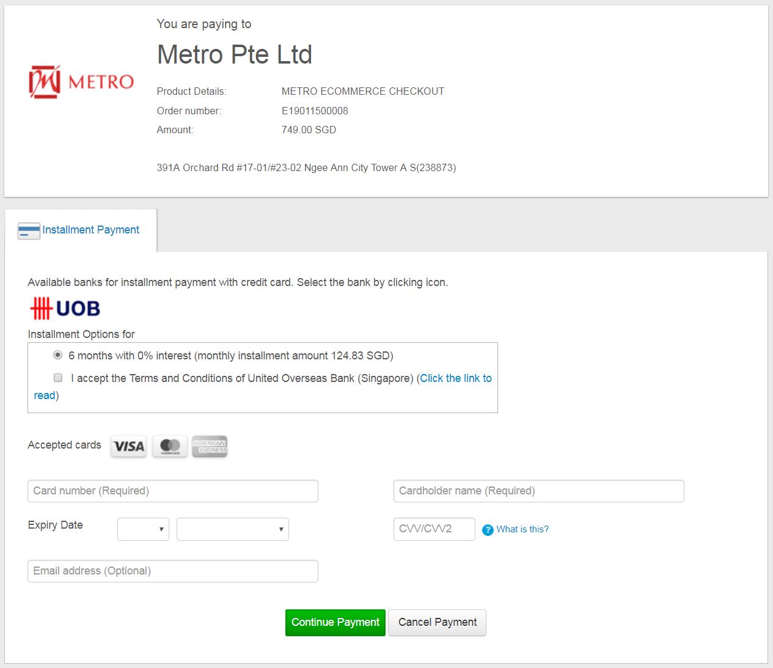773x668 pixels.
Task: Open expiry year dropdown
Action: [x=233, y=529]
